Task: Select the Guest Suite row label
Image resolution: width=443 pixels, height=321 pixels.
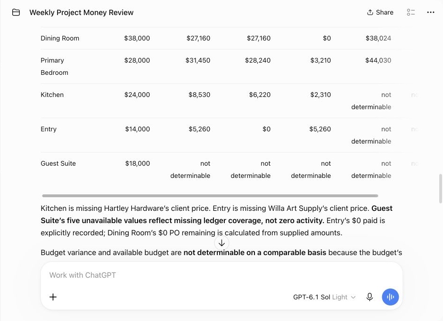Action: tap(58, 164)
